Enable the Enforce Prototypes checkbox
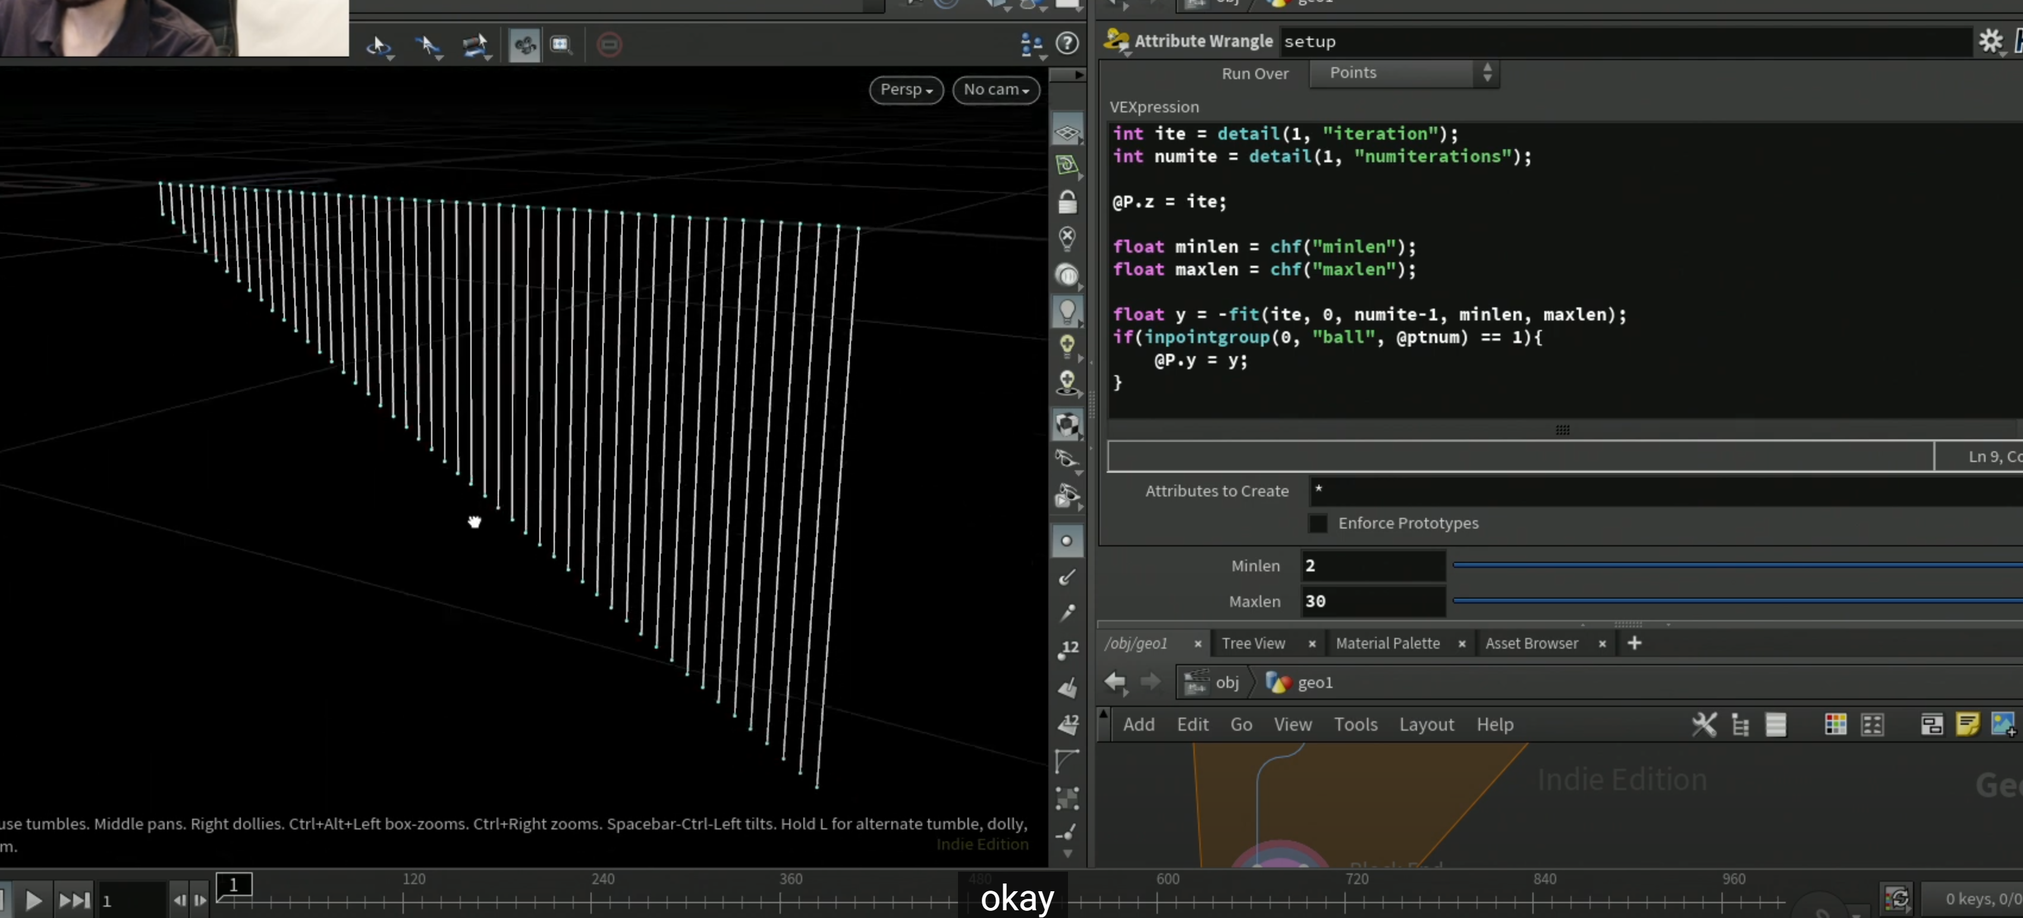 tap(1318, 522)
